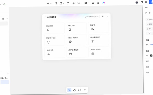Pop out the AI panel window icon
Viewport: 153px width, 95px height.
pos(102,17)
